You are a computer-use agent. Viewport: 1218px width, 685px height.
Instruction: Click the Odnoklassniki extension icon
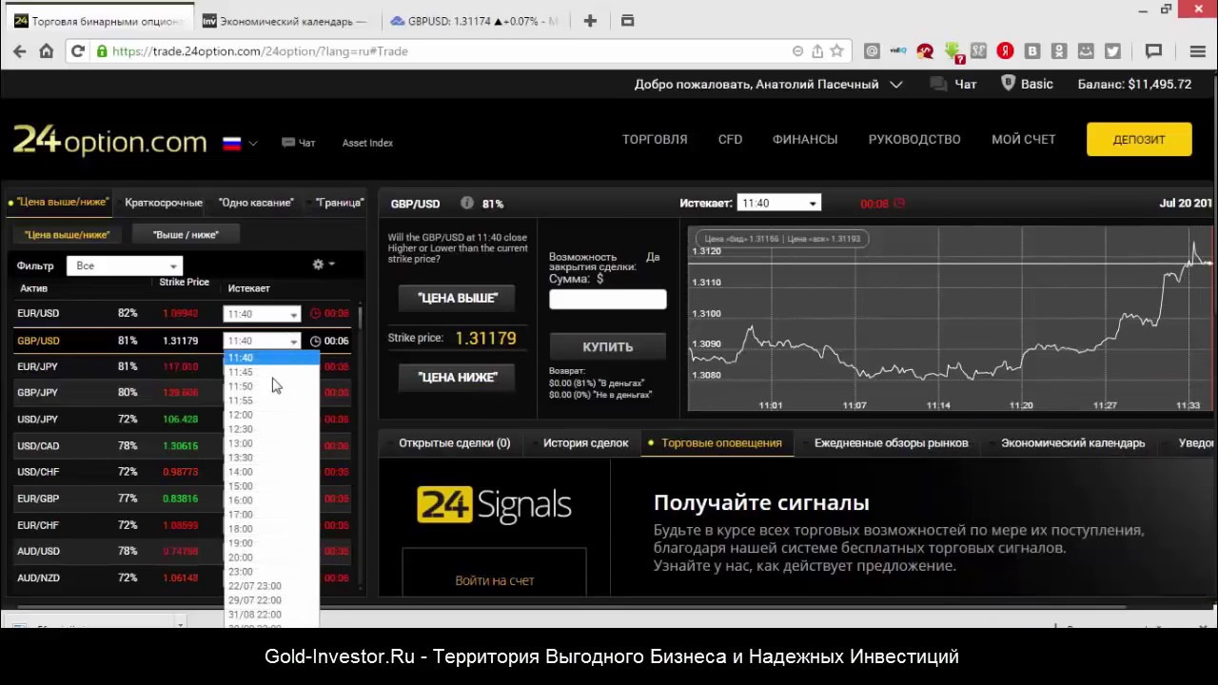[1059, 51]
